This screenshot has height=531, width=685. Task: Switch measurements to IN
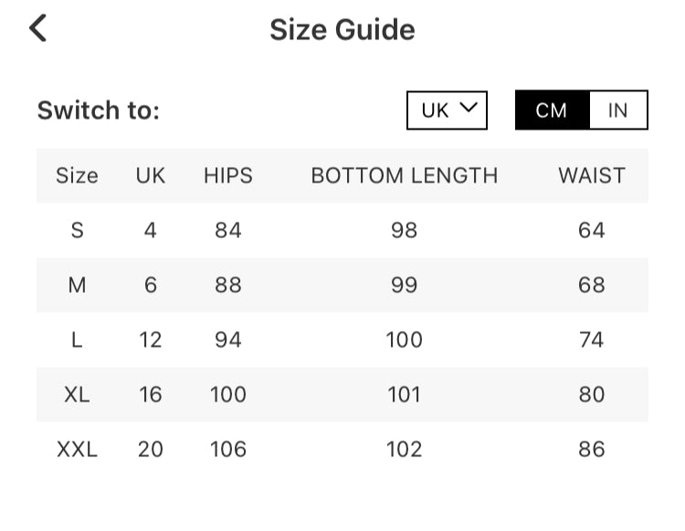(618, 110)
